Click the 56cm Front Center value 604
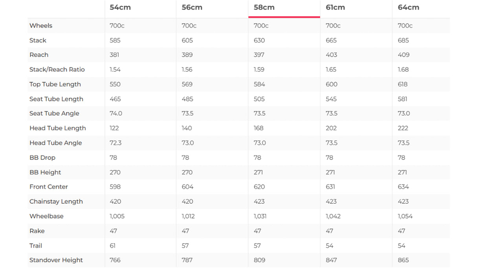 pos(187,187)
